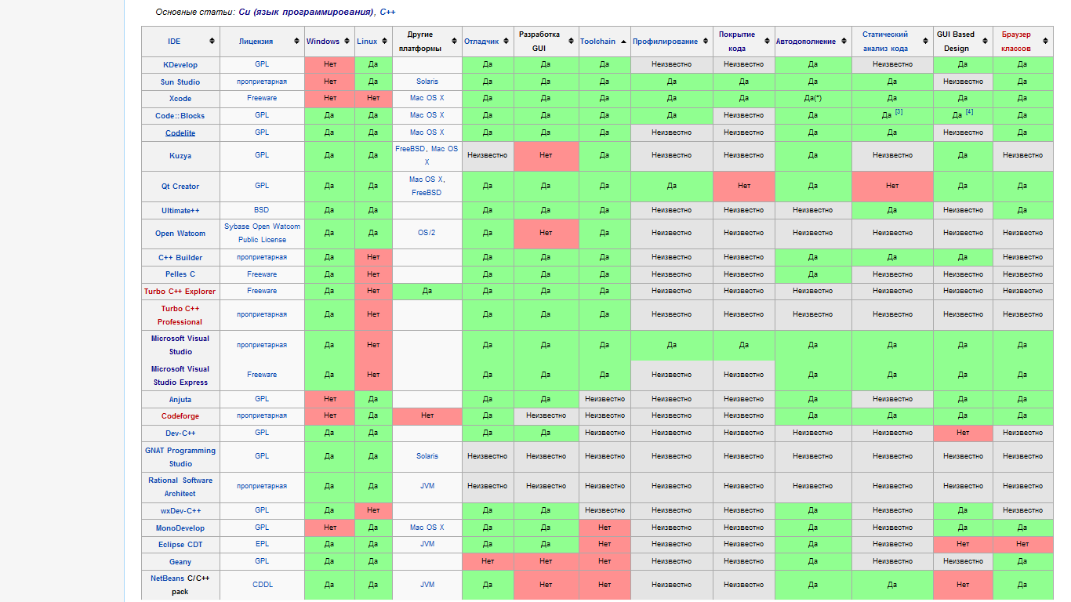Open the Eclipse CDT link
1071x602 pixels.
[180, 545]
